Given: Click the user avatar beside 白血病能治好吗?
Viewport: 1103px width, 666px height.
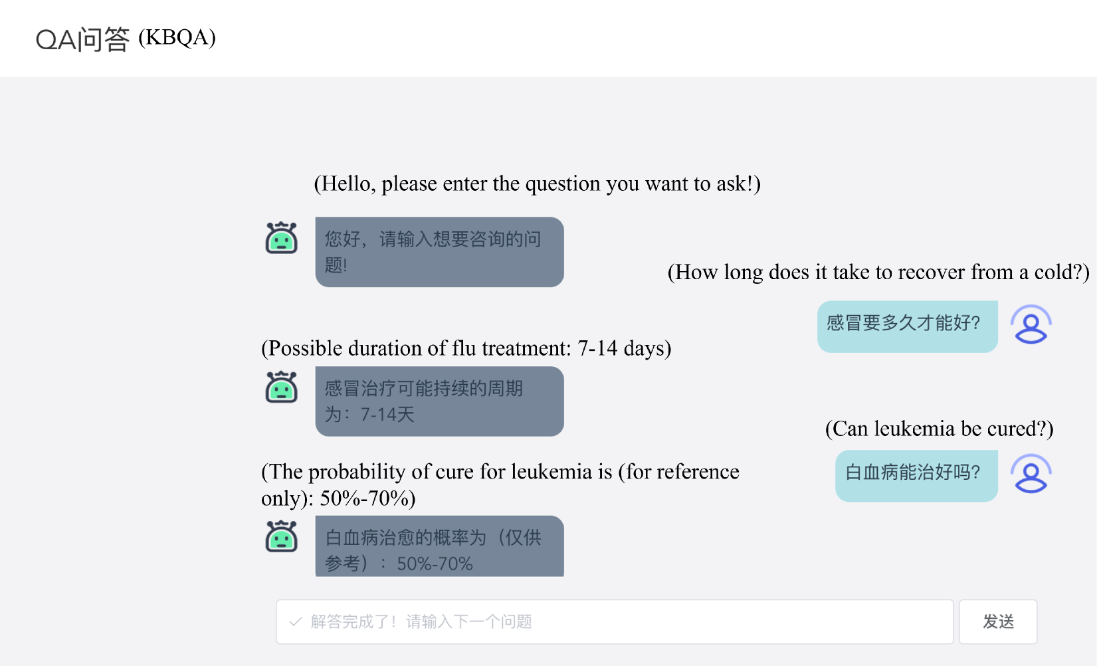Looking at the screenshot, I should [x=1031, y=474].
